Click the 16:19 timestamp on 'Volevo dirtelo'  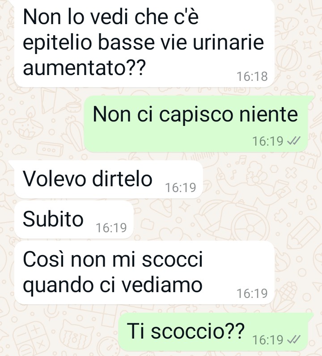coord(180,188)
